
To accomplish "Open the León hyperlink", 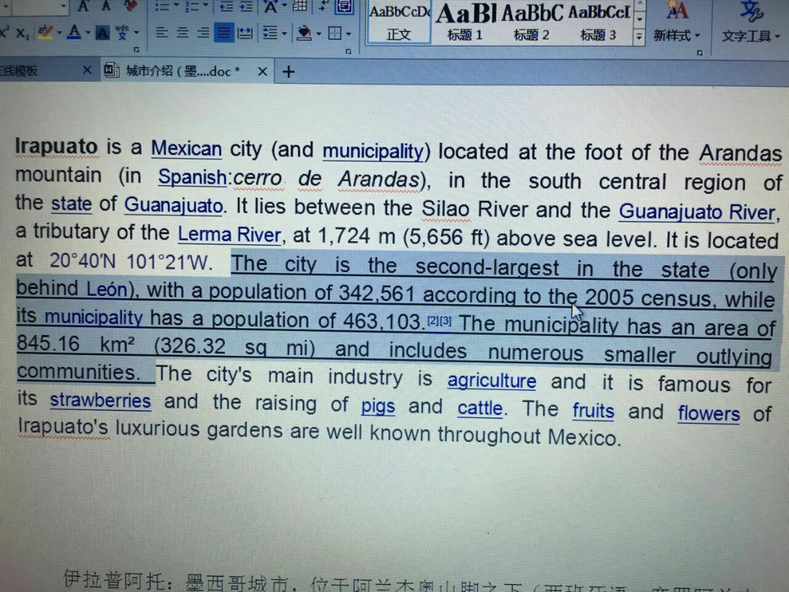I will tap(107, 289).
